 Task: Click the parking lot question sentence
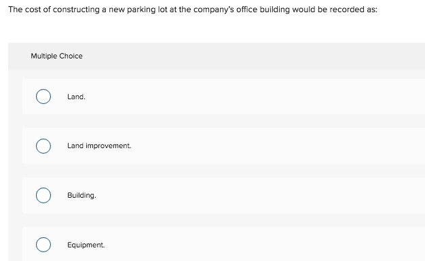pos(193,10)
